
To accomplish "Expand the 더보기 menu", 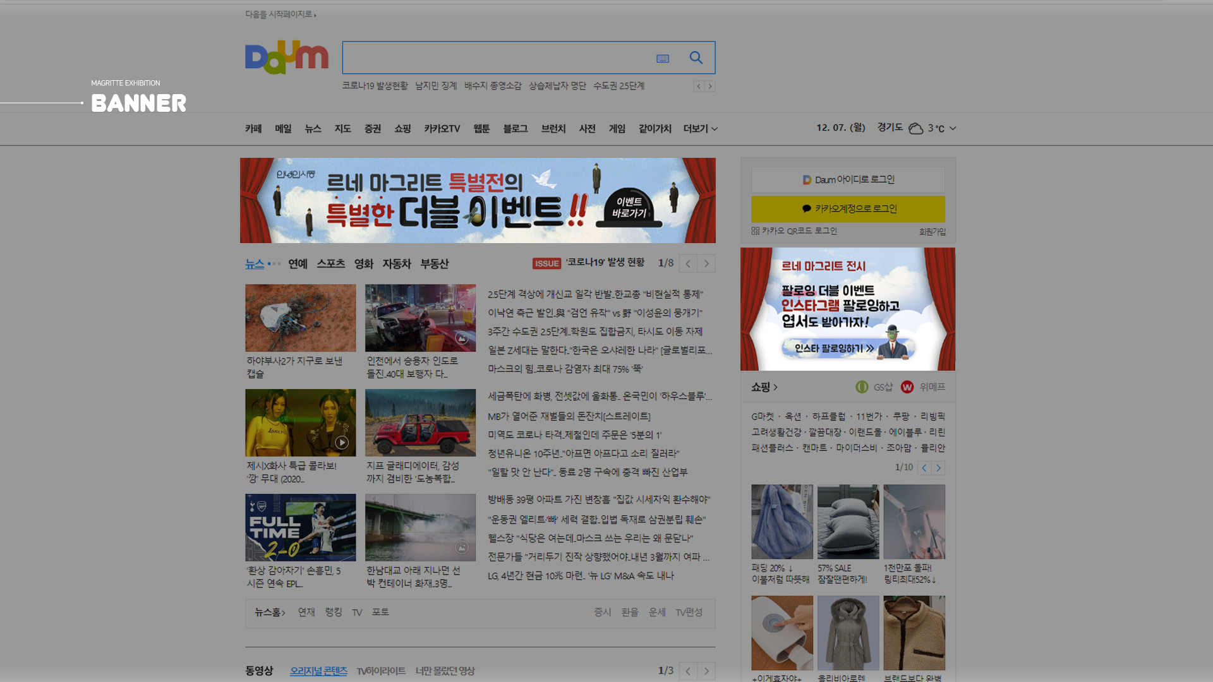I will [x=700, y=129].
